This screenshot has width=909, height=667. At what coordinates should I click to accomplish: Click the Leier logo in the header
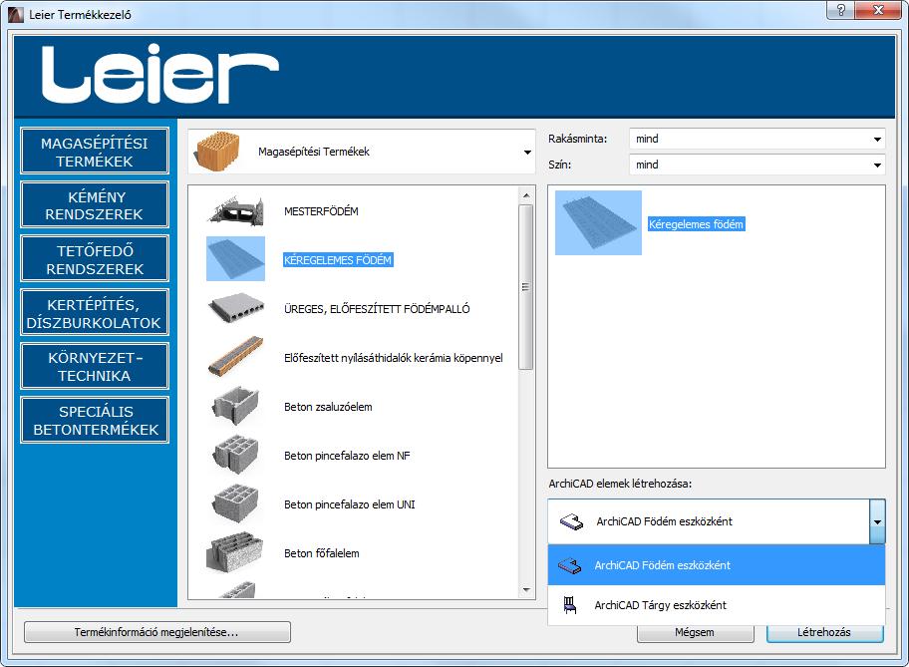(160, 74)
